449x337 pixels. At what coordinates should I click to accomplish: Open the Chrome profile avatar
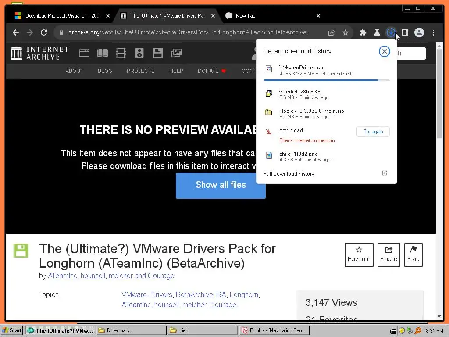coord(419,32)
